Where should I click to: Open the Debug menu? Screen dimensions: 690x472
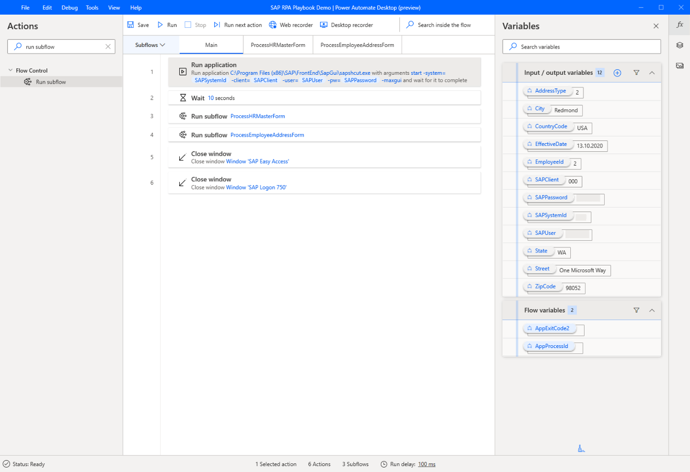(69, 7)
